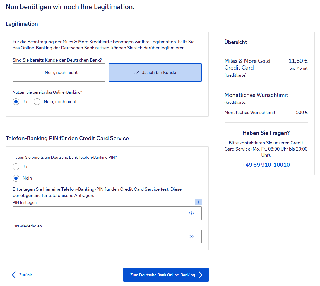320x286 pixels.
Task: Click the checkmark icon in "Ja, ich bin Kunde"
Action: coord(136,73)
